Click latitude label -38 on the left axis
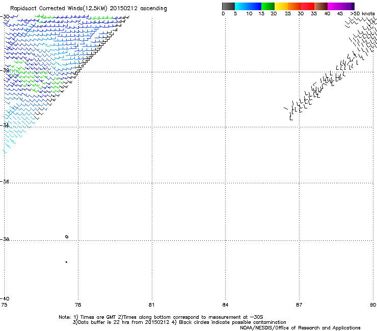377x331 pixels. pyautogui.click(x=5, y=239)
